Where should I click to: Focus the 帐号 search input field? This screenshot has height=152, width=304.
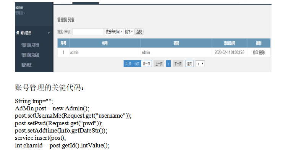click(88, 32)
